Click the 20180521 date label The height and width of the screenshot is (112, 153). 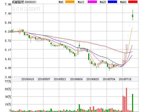60,79
